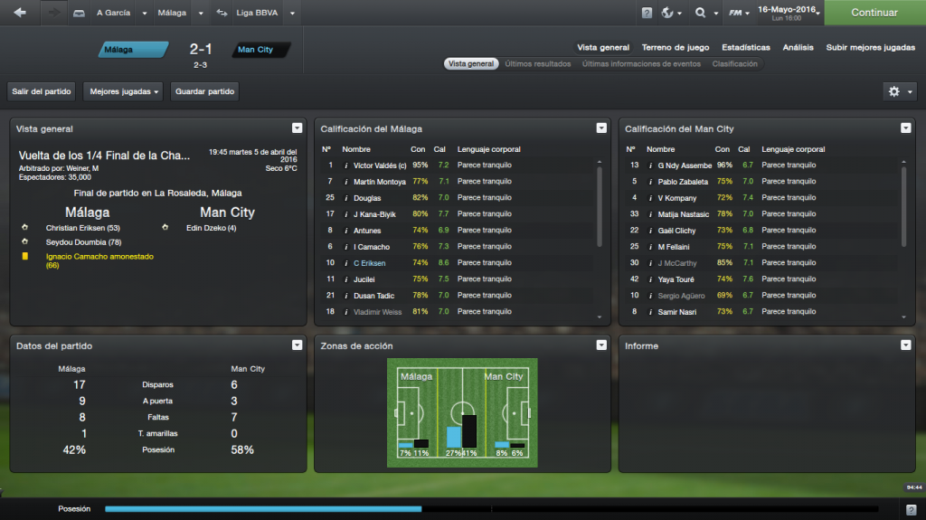The width and height of the screenshot is (926, 520).
Task: Open Calificación del Málaga panel dropdown
Action: pos(601,128)
